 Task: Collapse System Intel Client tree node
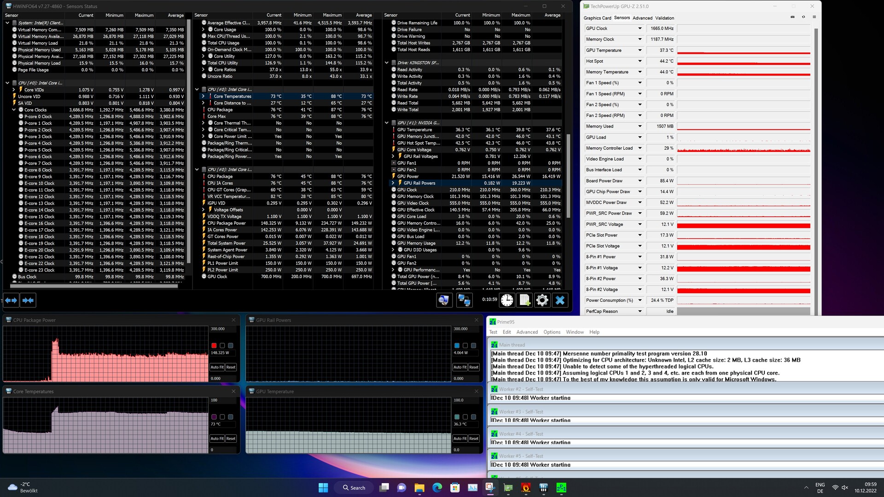click(x=7, y=23)
